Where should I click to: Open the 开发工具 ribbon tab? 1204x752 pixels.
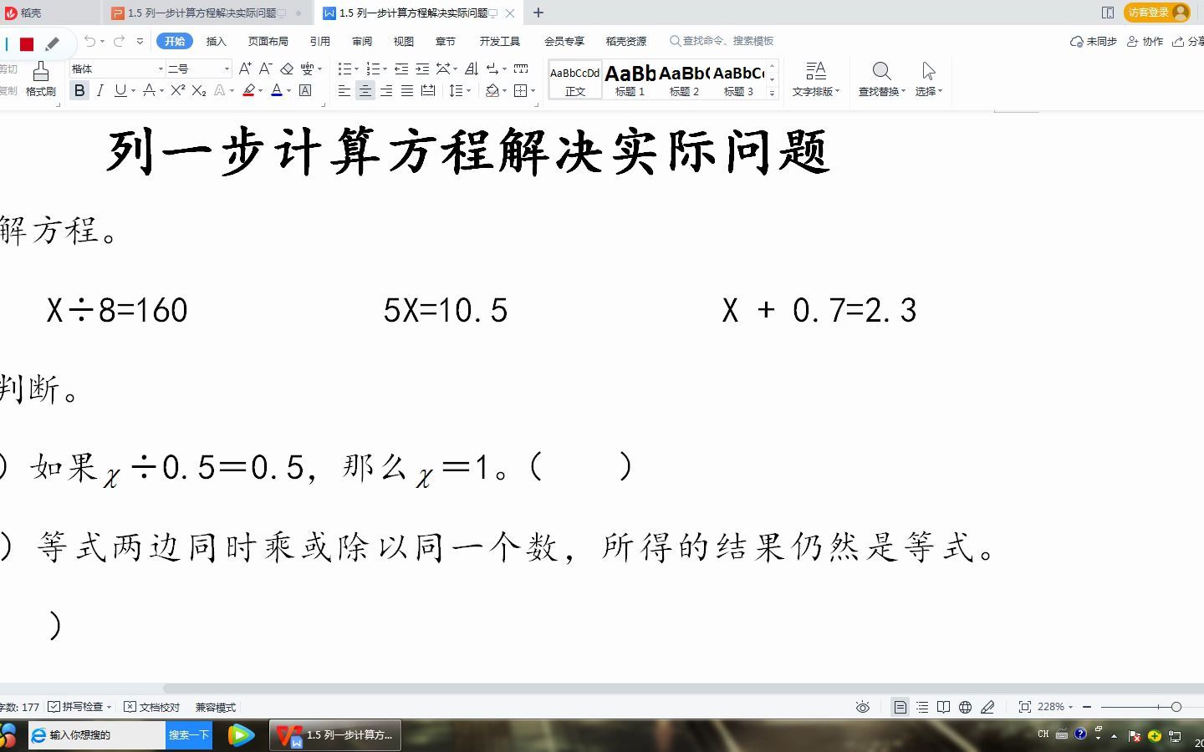click(x=499, y=41)
